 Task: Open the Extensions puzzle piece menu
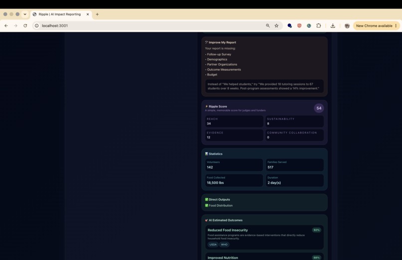click(319, 25)
